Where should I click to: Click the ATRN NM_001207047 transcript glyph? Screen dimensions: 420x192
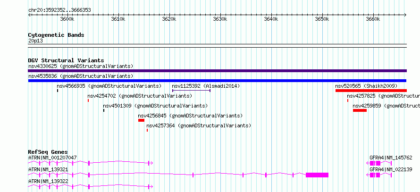[x=91, y=163]
